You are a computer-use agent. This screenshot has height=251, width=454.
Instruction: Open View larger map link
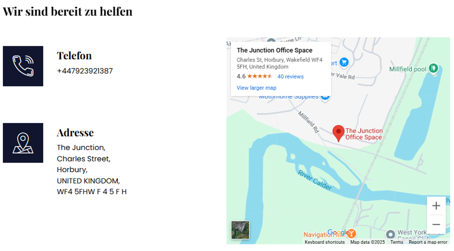(x=256, y=88)
